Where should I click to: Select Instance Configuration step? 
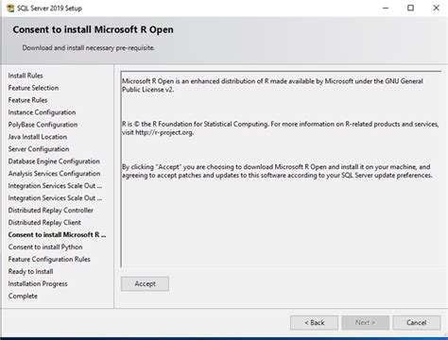coord(42,112)
